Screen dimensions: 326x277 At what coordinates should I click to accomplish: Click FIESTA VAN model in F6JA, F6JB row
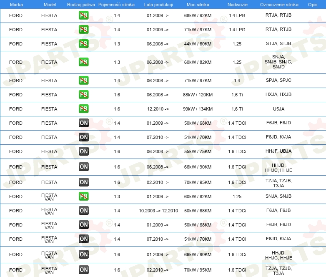pyautogui.click(x=49, y=211)
